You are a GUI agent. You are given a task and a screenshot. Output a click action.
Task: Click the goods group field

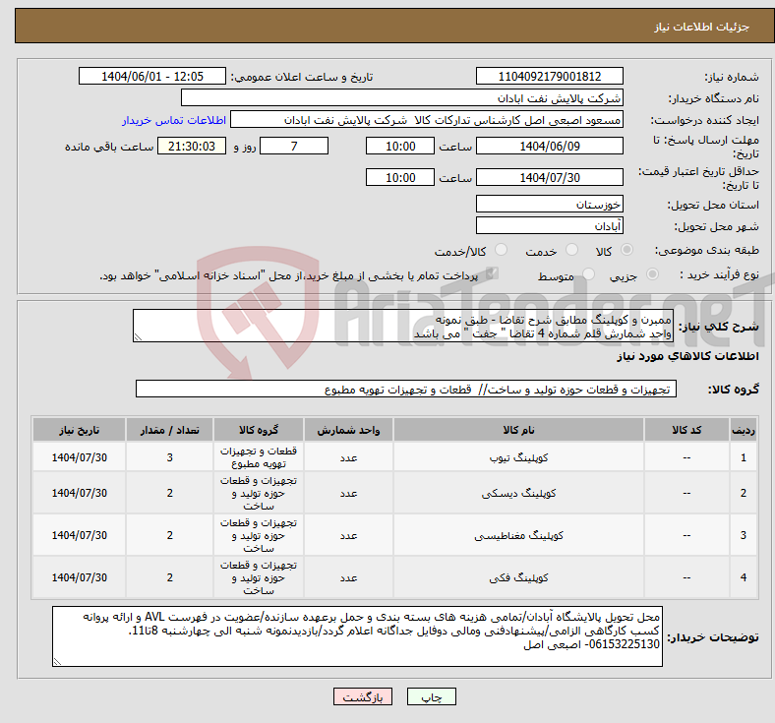click(406, 389)
